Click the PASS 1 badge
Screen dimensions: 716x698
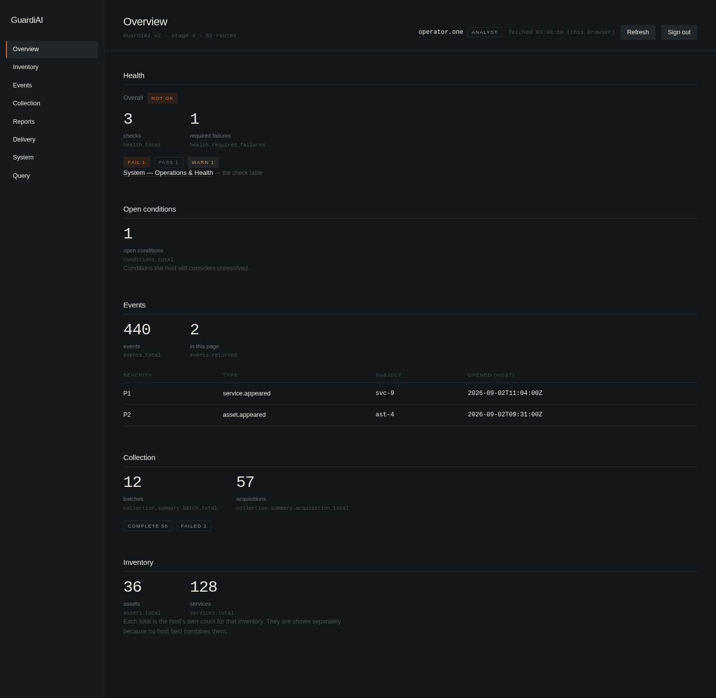(169, 162)
